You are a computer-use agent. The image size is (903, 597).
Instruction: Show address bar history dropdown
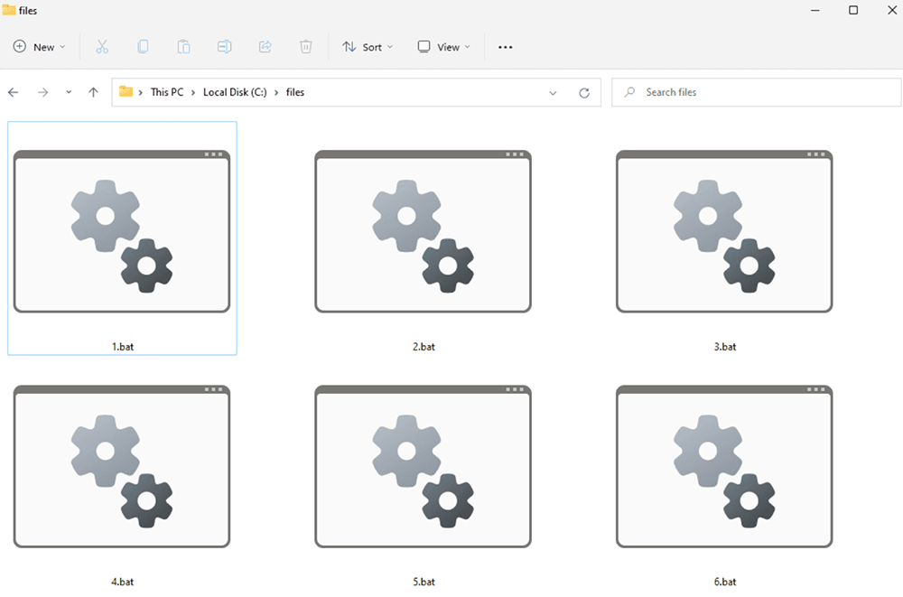[x=553, y=92]
